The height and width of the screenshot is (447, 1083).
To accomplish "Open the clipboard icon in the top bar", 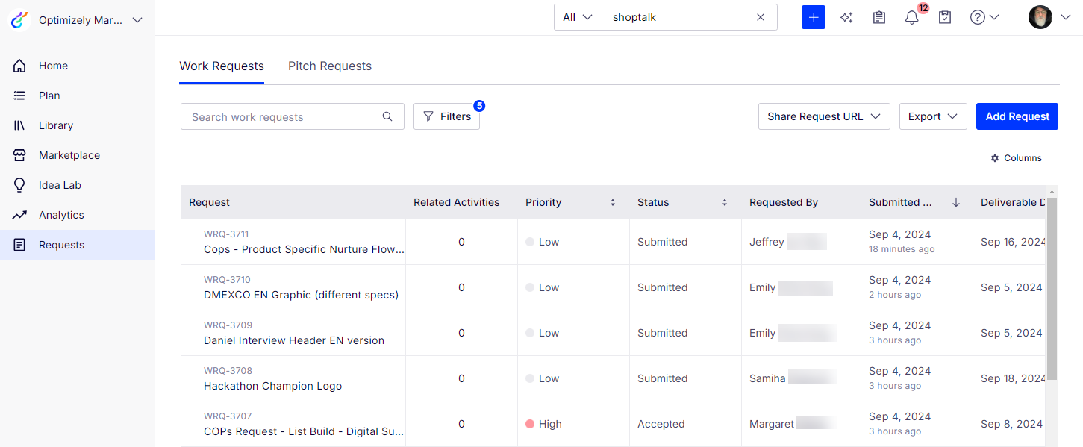I will tap(878, 16).
